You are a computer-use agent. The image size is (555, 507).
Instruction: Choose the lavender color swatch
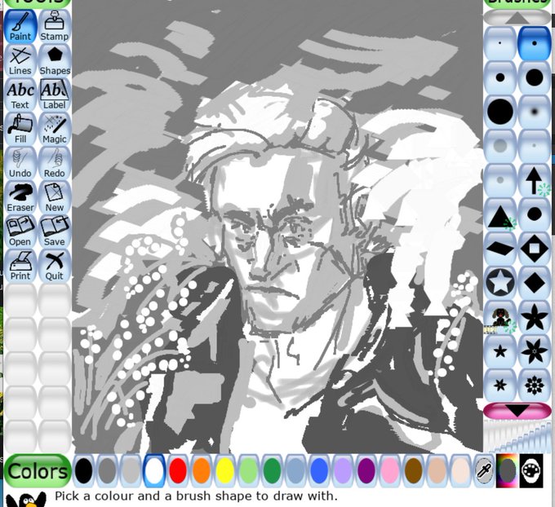click(x=343, y=470)
